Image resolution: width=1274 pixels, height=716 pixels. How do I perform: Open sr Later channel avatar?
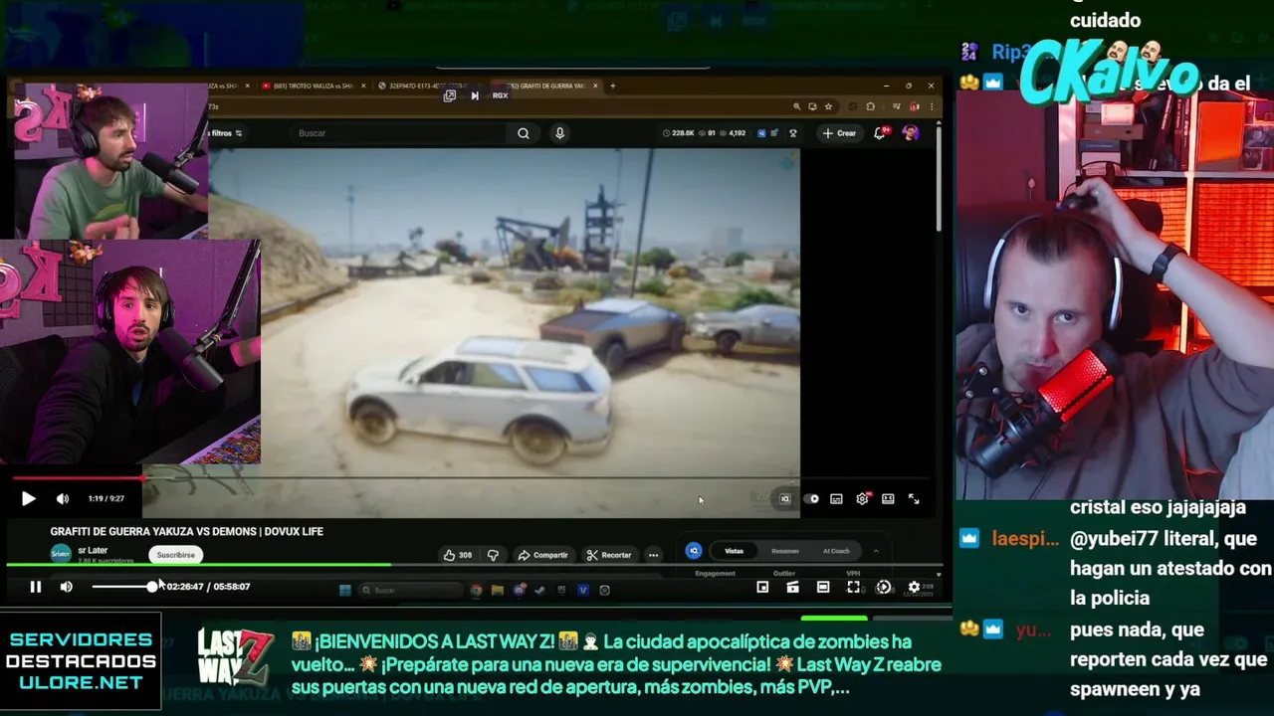(61, 554)
